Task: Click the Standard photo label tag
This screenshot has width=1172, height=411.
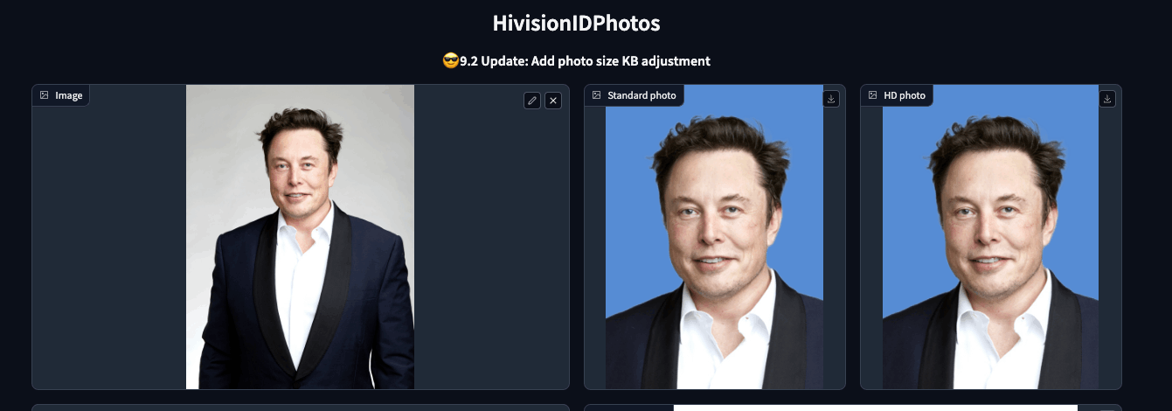Action: (x=635, y=95)
